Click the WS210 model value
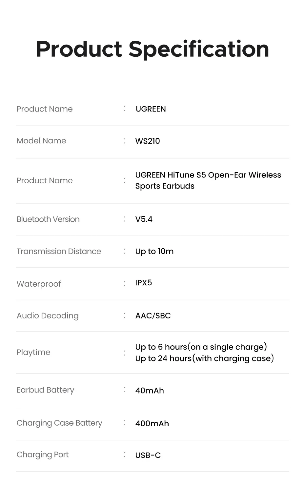The height and width of the screenshot is (487, 305). [x=148, y=141]
